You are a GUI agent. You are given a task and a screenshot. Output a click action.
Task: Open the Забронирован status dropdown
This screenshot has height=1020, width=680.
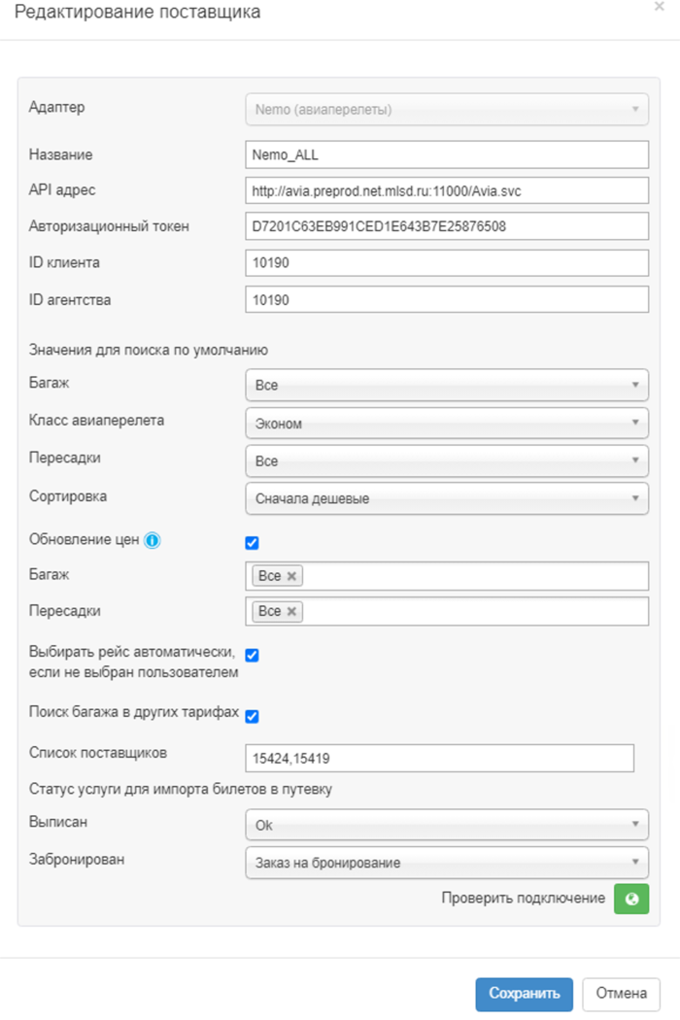(x=447, y=862)
